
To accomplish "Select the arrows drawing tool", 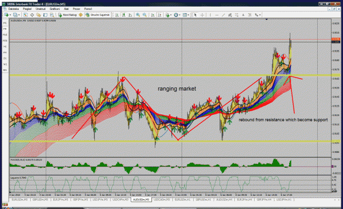I will click(x=256, y=15).
